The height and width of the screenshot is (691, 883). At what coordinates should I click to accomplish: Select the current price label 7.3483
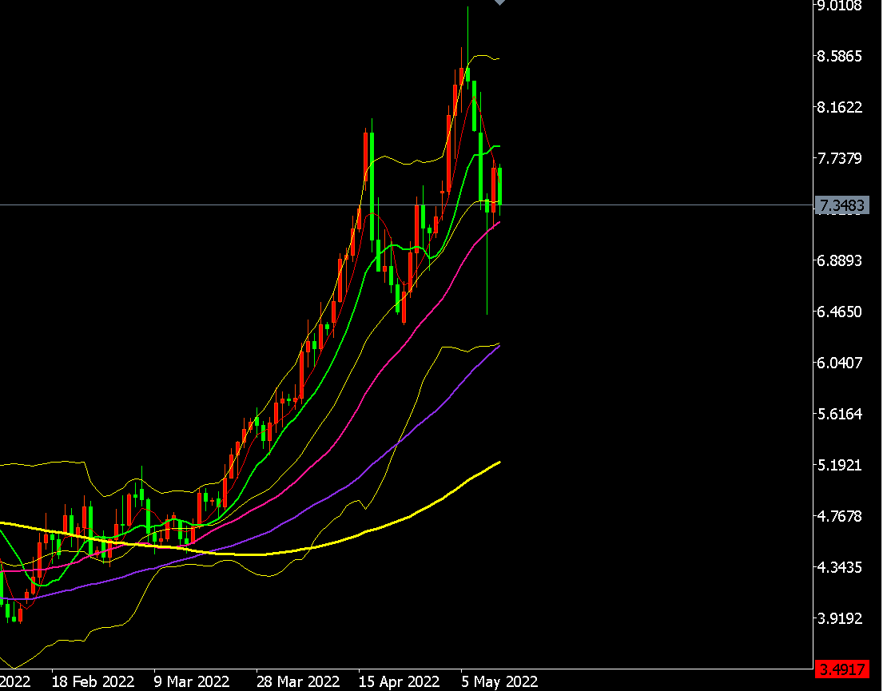click(x=842, y=205)
